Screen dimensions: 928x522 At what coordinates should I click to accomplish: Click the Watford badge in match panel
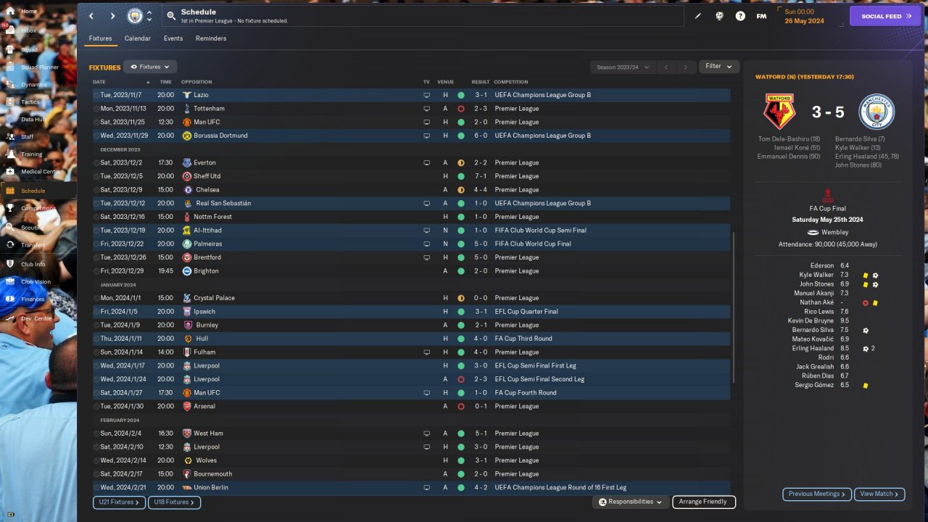click(779, 112)
